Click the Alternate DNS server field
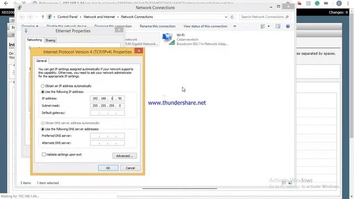The height and width of the screenshot is (199, 354). (x=107, y=143)
